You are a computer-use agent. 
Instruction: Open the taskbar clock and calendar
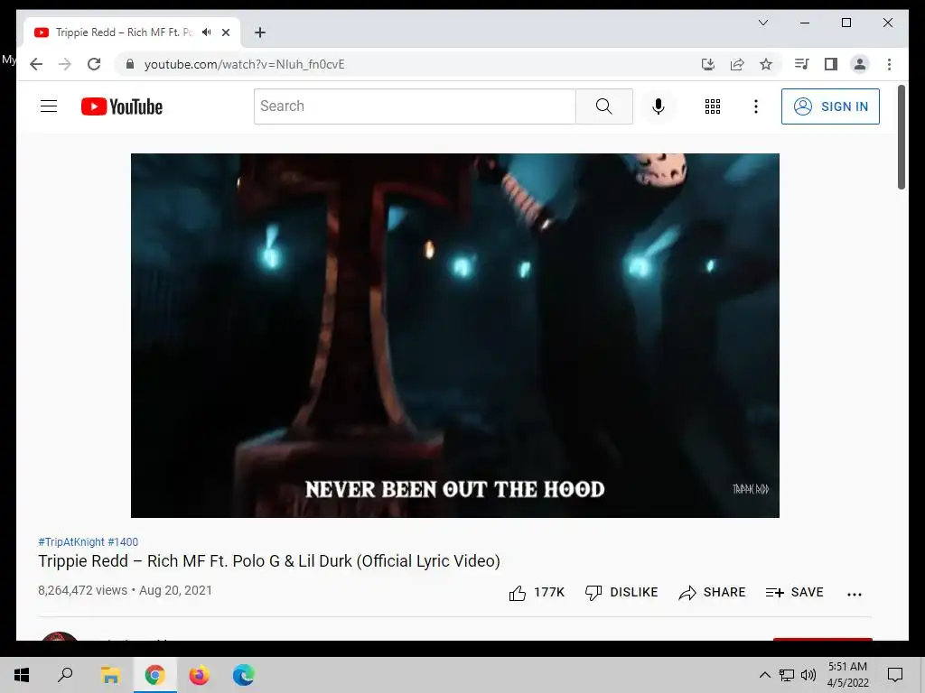click(x=847, y=675)
